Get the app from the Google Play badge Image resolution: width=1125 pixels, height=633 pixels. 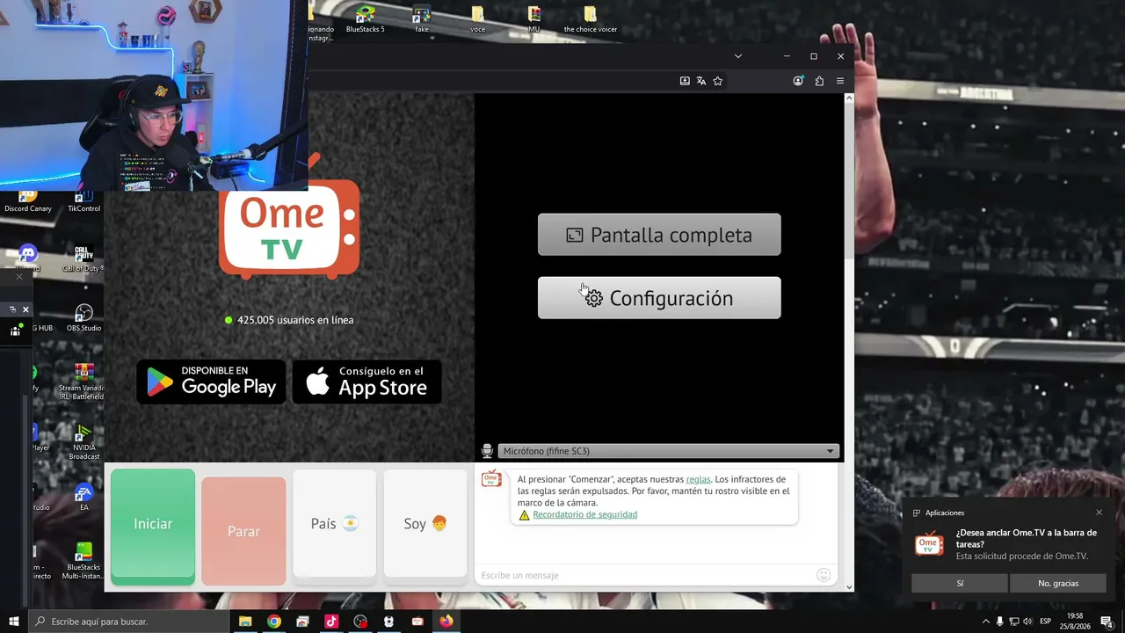[x=211, y=382]
